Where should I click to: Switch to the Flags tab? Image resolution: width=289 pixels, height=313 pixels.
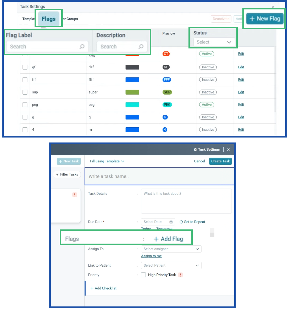(48, 19)
